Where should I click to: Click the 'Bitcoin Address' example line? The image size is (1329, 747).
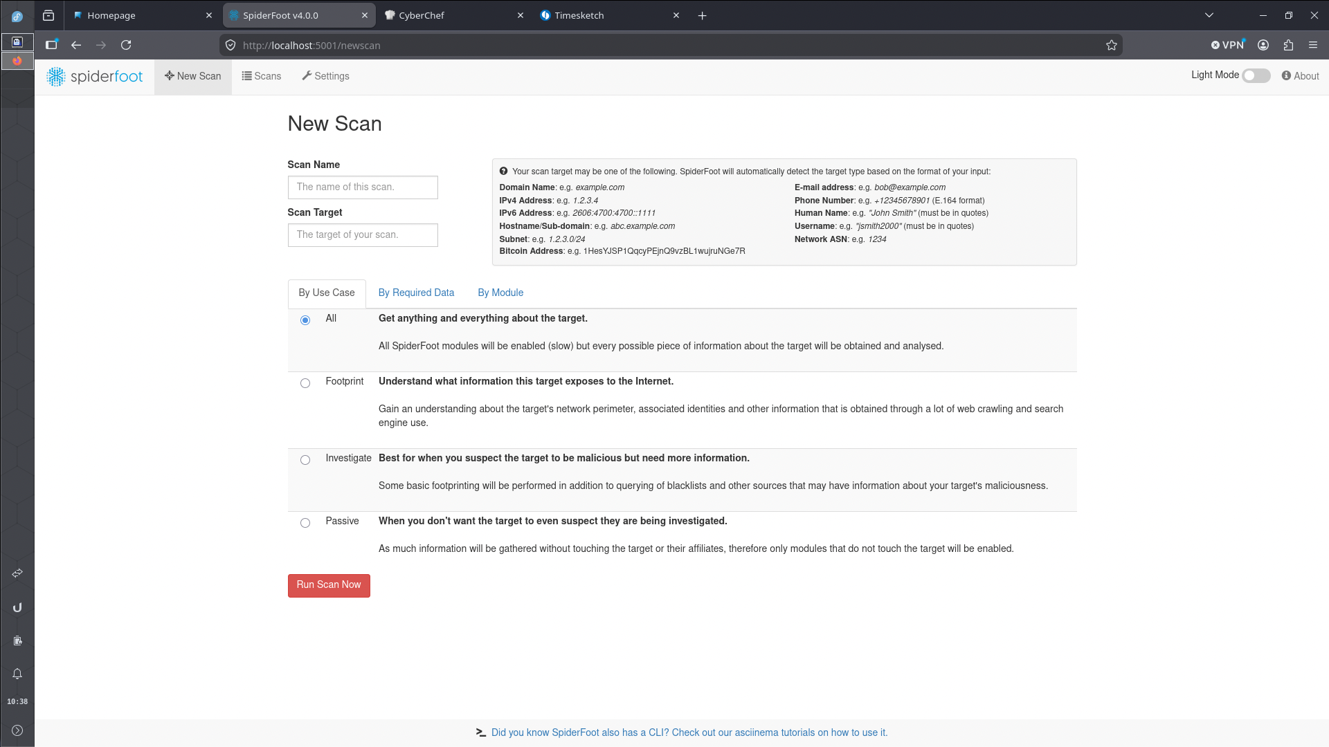pos(622,251)
